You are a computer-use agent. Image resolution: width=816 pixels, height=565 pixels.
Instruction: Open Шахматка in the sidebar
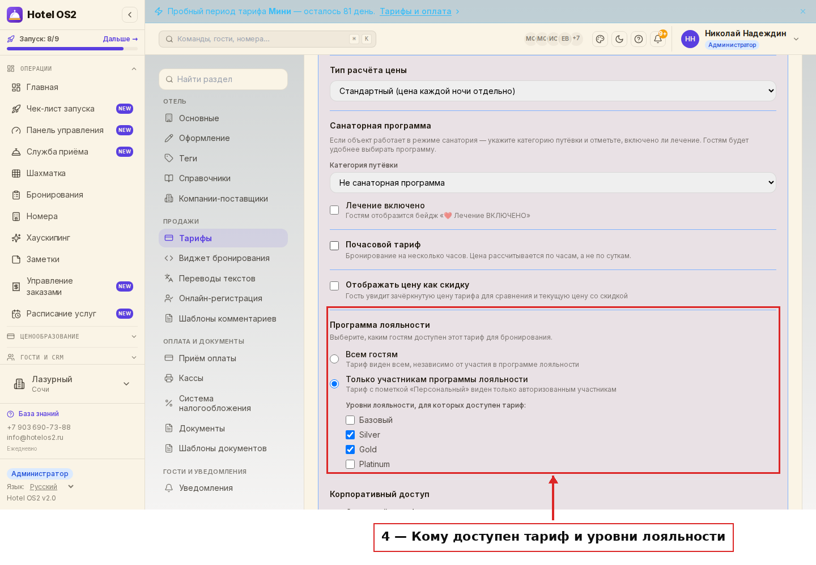coord(73,173)
